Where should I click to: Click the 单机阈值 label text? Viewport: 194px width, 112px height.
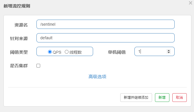point(117,52)
